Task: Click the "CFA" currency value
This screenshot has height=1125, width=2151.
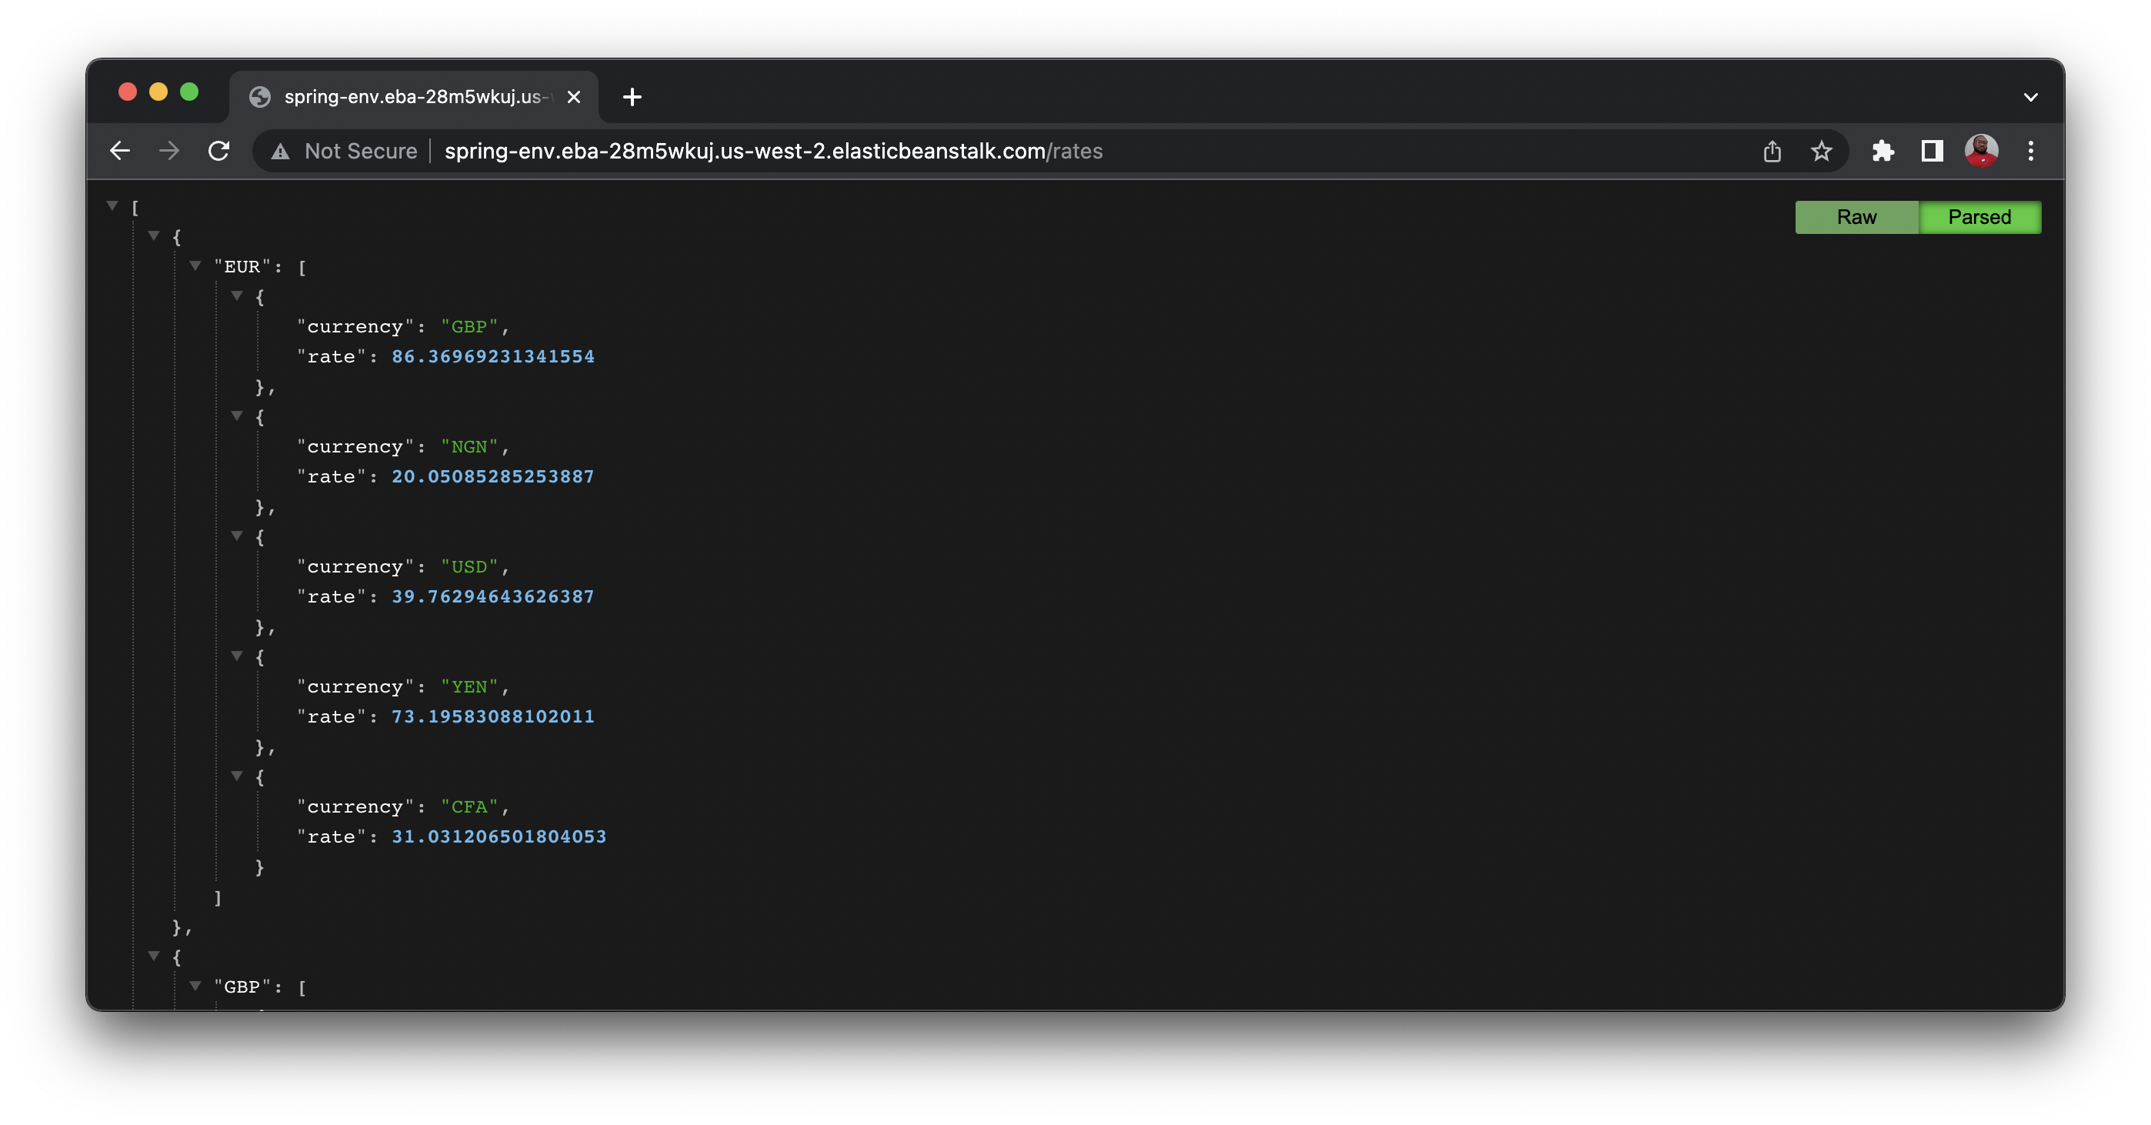Action: pyautogui.click(x=469, y=806)
